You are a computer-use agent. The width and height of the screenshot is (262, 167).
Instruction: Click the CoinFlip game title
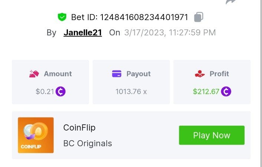click(x=79, y=128)
